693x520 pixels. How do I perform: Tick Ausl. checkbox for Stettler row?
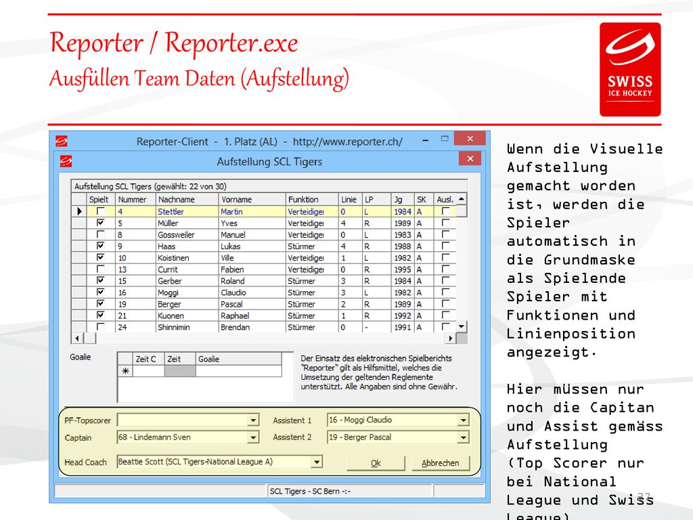(x=445, y=211)
